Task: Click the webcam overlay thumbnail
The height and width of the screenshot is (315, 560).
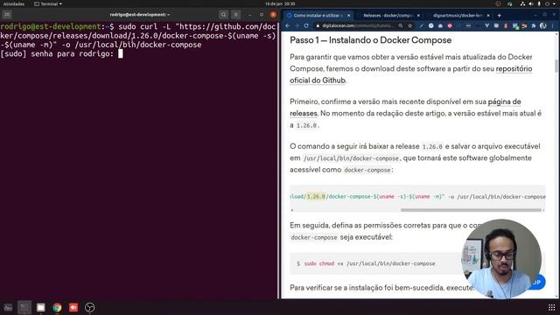Action: pos(501,259)
